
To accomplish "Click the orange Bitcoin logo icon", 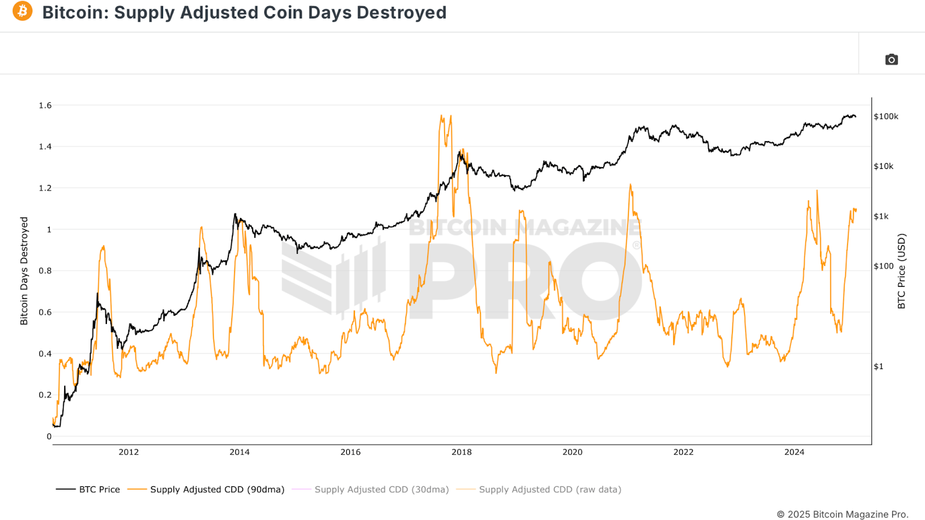I will [x=21, y=13].
